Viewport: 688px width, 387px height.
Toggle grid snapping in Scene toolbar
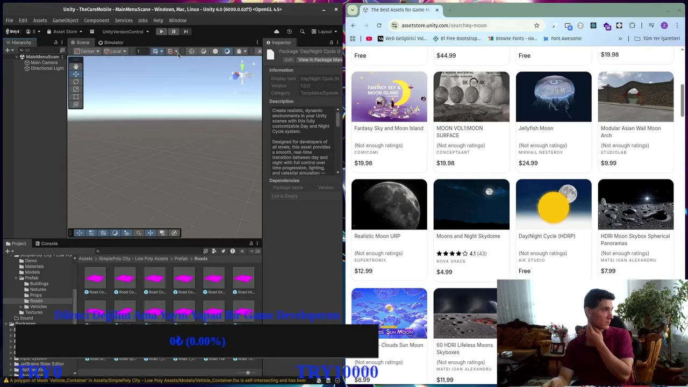coord(170,52)
